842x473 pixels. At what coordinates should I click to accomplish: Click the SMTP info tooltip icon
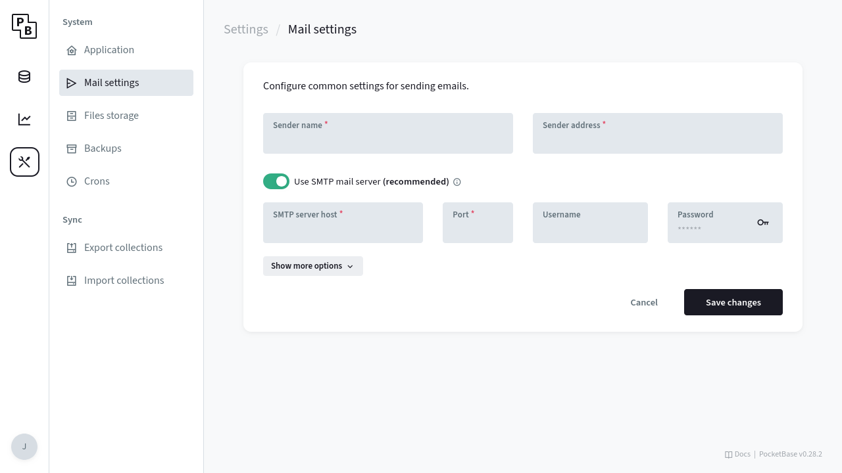(457, 182)
